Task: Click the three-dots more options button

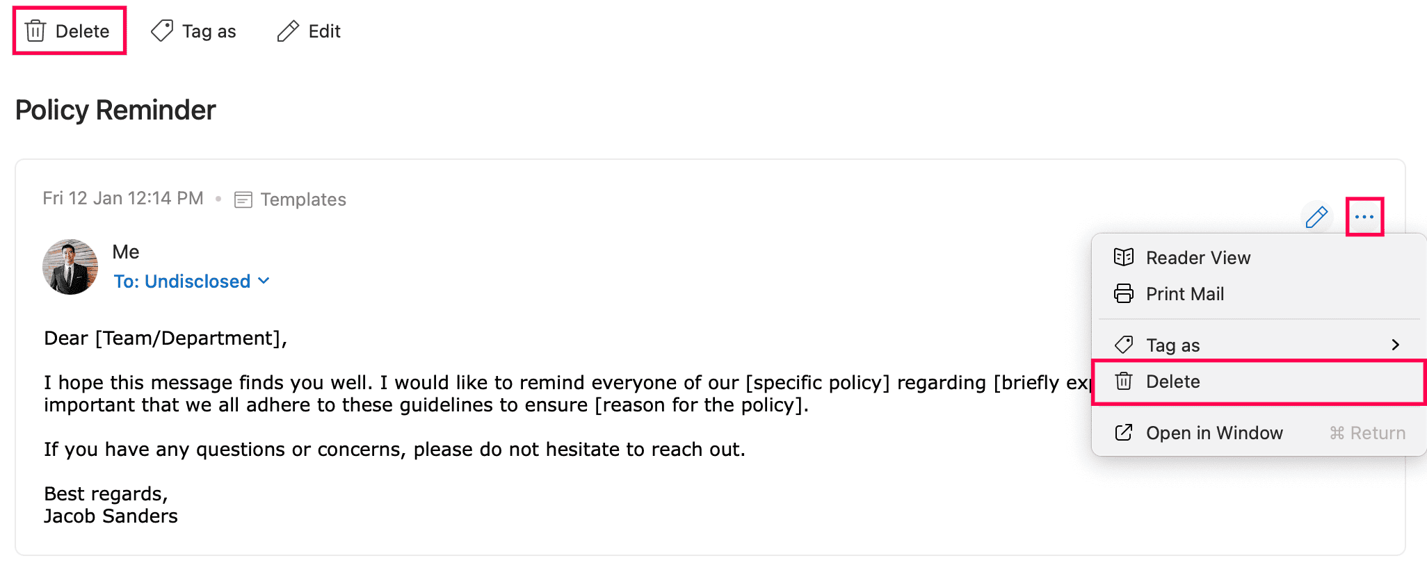Action: 1364,217
